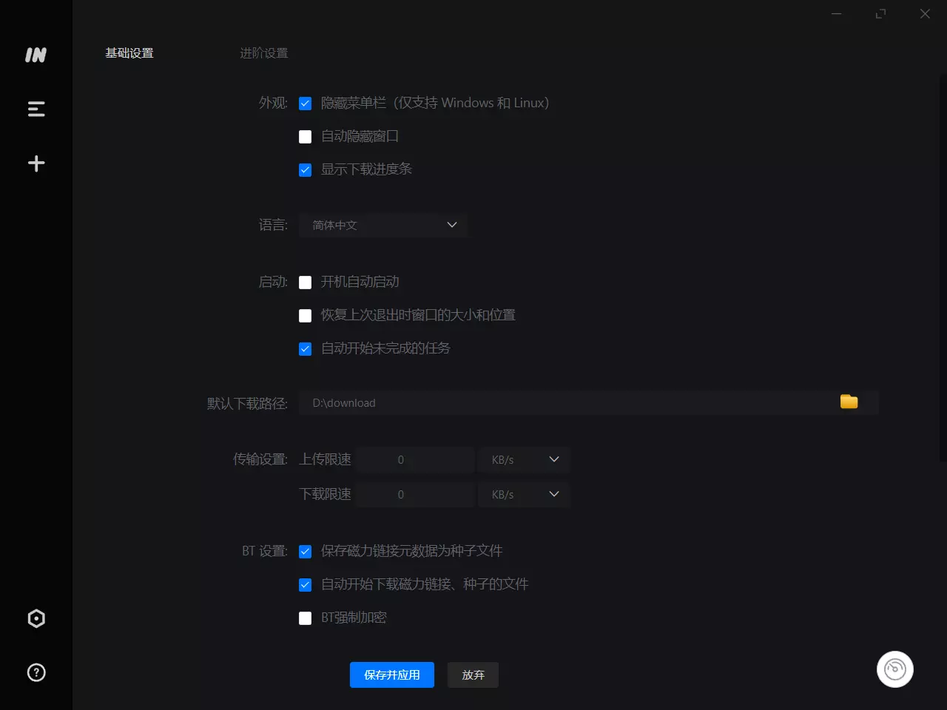The width and height of the screenshot is (947, 710).
Task: Enable 开机自动启动 checkbox
Action: coord(305,283)
